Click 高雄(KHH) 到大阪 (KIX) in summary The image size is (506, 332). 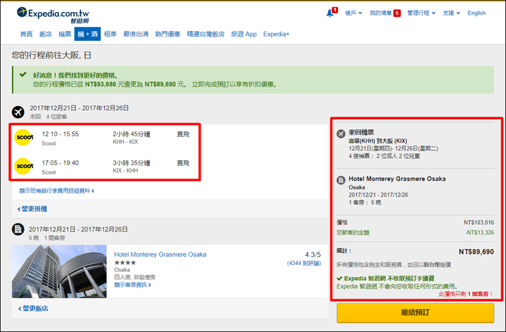[x=377, y=141]
